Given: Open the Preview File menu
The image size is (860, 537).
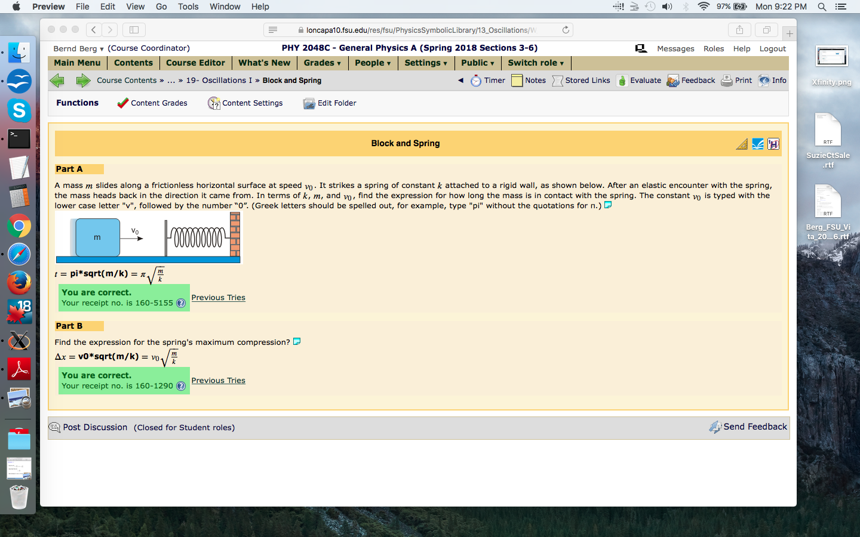Looking at the screenshot, I should pyautogui.click(x=82, y=7).
